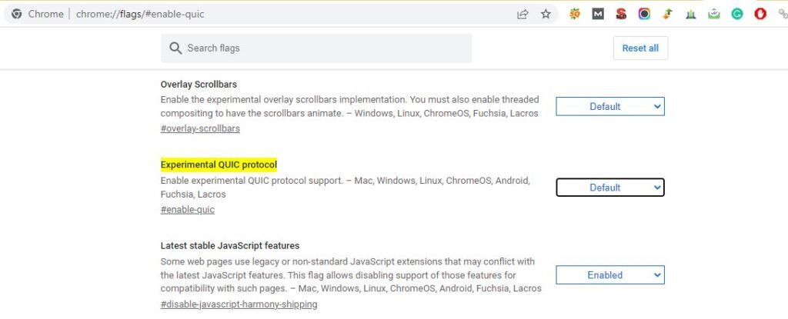788x319 pixels.
Task: Click into the Search flags field
Action: tap(316, 48)
